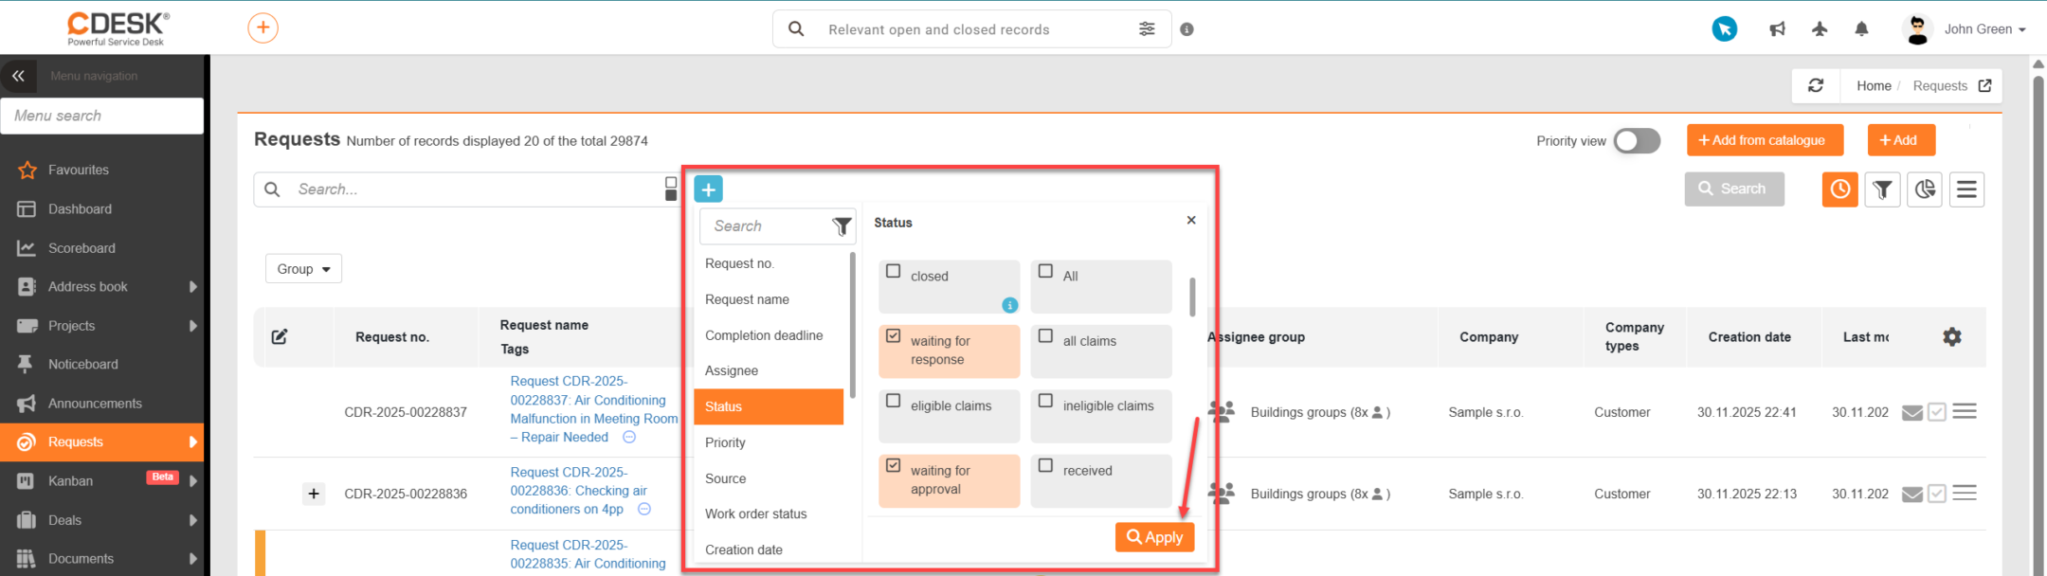Click the Add from catalogue button

[x=1765, y=140]
